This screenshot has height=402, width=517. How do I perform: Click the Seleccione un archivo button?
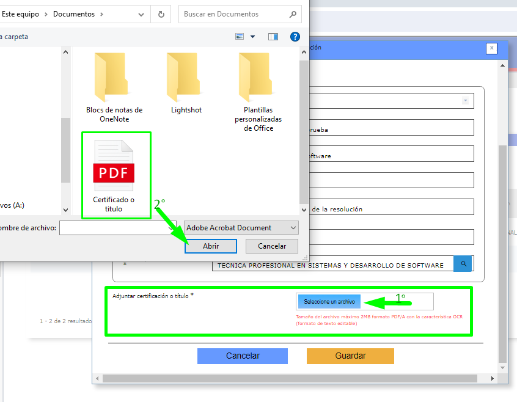pos(329,302)
